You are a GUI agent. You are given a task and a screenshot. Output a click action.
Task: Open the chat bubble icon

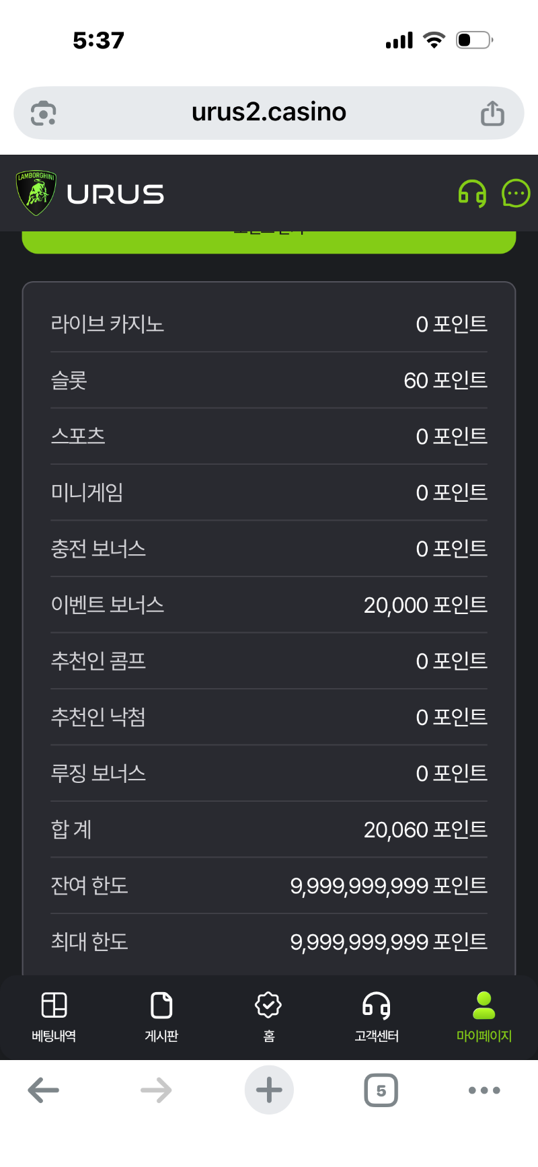516,194
